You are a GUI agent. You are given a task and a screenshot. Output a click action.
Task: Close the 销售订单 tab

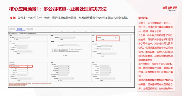click(x=24, y=29)
